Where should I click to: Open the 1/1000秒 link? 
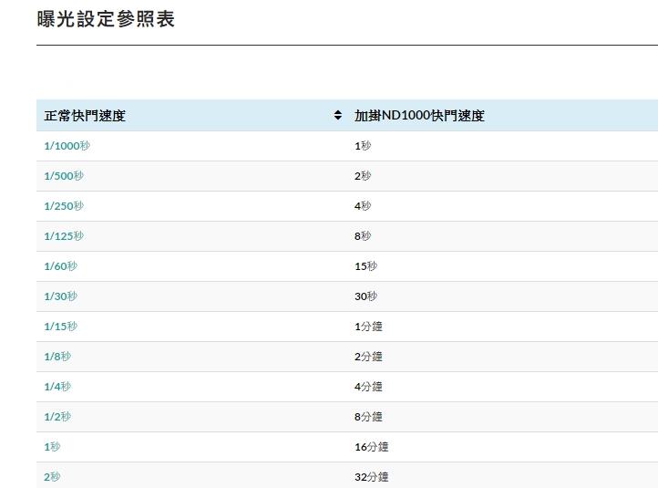coord(67,146)
